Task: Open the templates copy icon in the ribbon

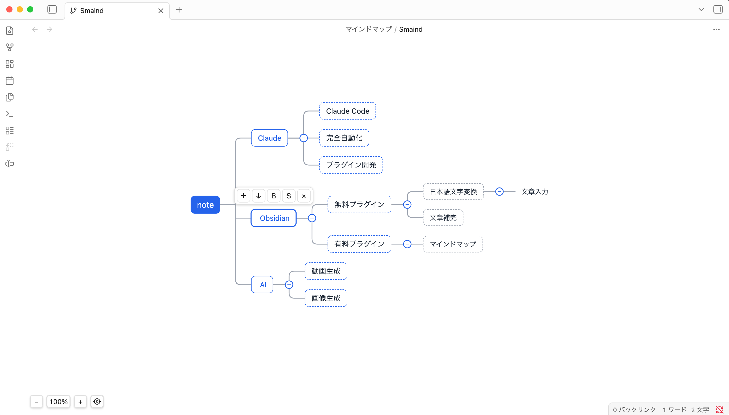Action: pyautogui.click(x=10, y=97)
